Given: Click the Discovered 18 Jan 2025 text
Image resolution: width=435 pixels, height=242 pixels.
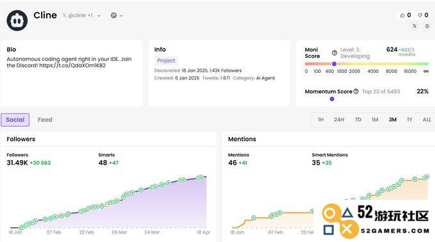Looking at the screenshot, I should [180, 70].
